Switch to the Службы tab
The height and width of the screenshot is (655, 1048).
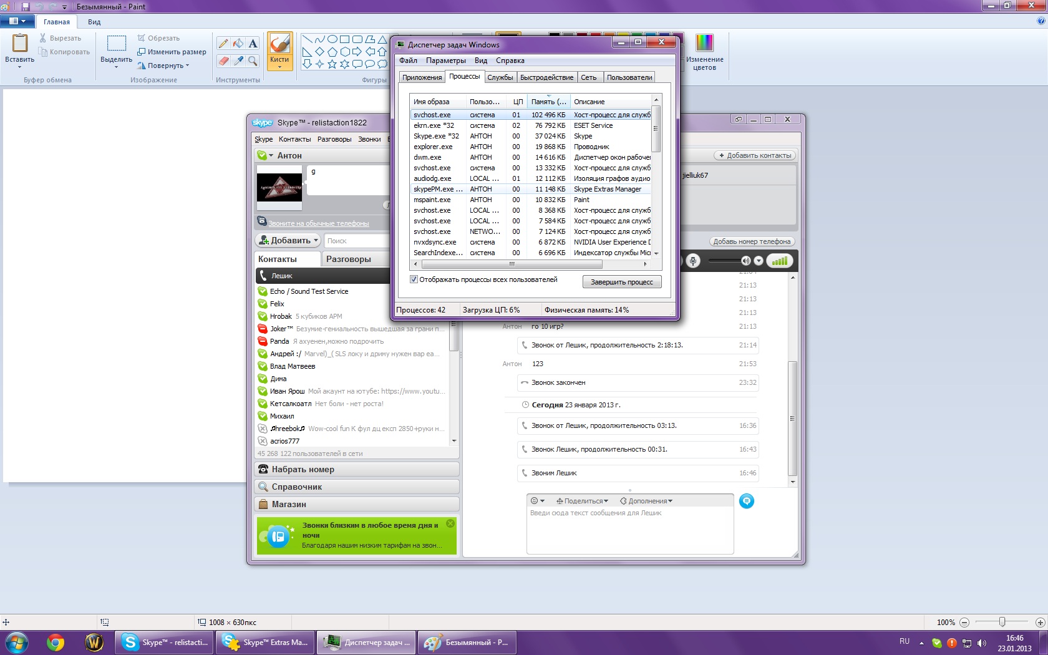tap(500, 77)
